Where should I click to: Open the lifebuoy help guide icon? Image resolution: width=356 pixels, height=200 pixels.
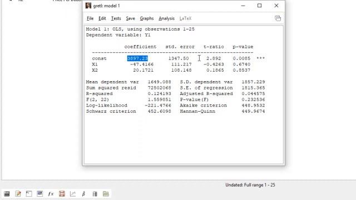[x=62, y=194]
